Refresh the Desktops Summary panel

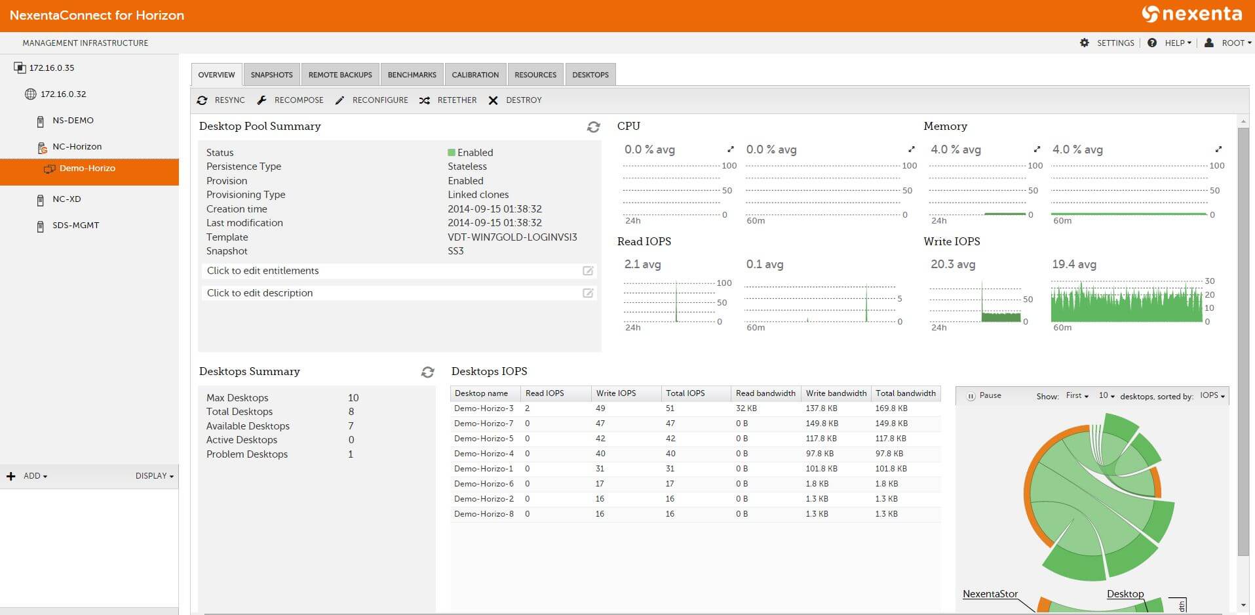coord(427,372)
